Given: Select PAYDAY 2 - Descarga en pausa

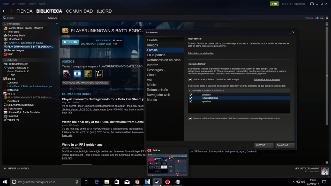Looking at the screenshot, I should [x=25, y=43].
